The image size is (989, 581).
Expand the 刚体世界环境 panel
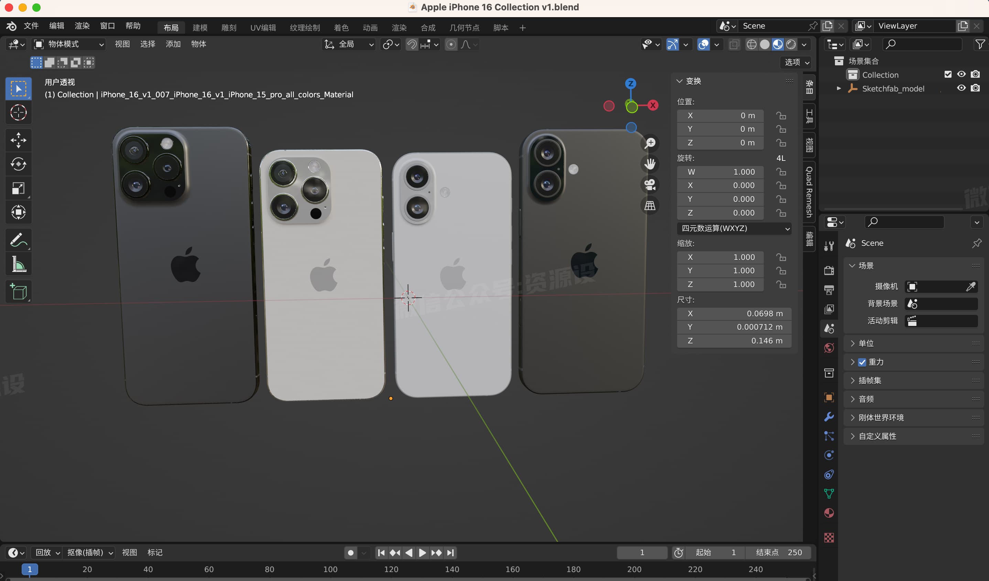(x=913, y=417)
